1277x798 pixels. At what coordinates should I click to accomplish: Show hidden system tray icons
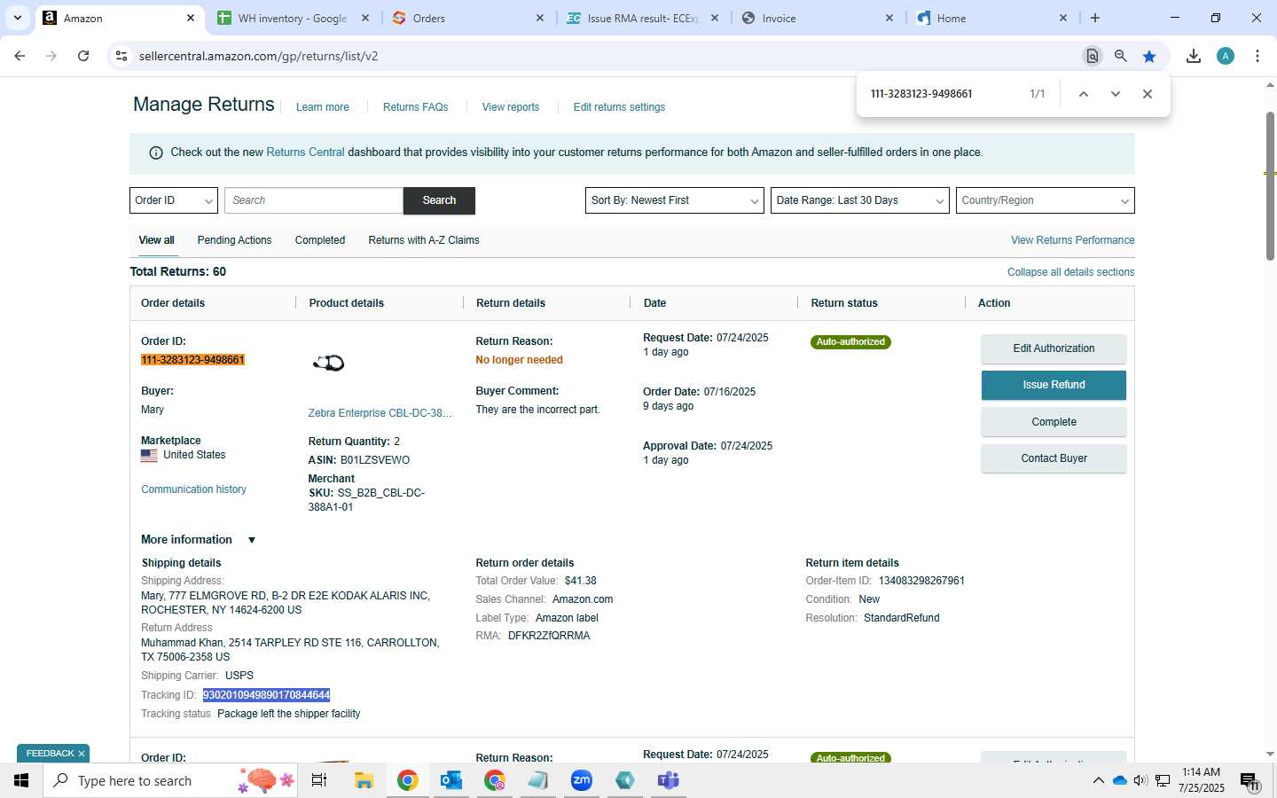coord(1098,780)
